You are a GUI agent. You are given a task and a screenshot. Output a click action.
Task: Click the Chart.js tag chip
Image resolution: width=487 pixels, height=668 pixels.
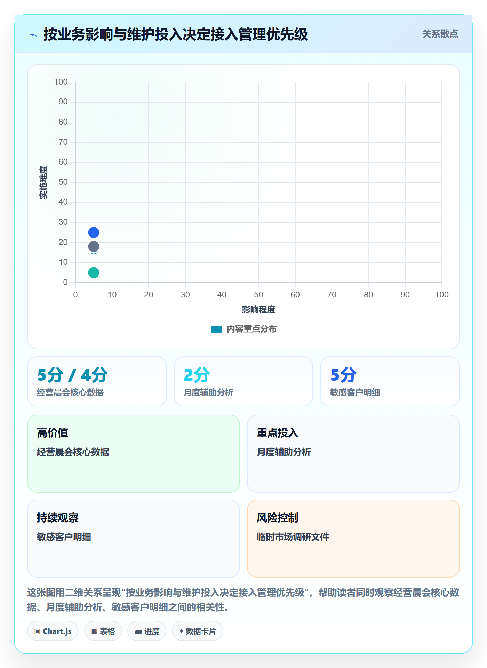point(53,631)
